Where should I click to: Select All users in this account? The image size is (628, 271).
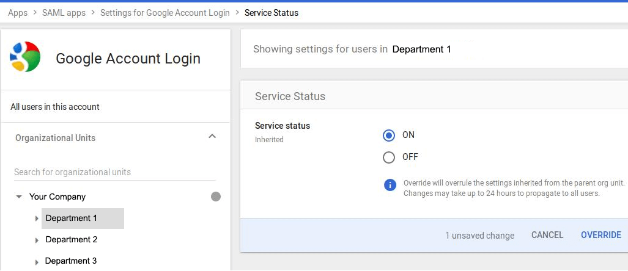pos(55,107)
